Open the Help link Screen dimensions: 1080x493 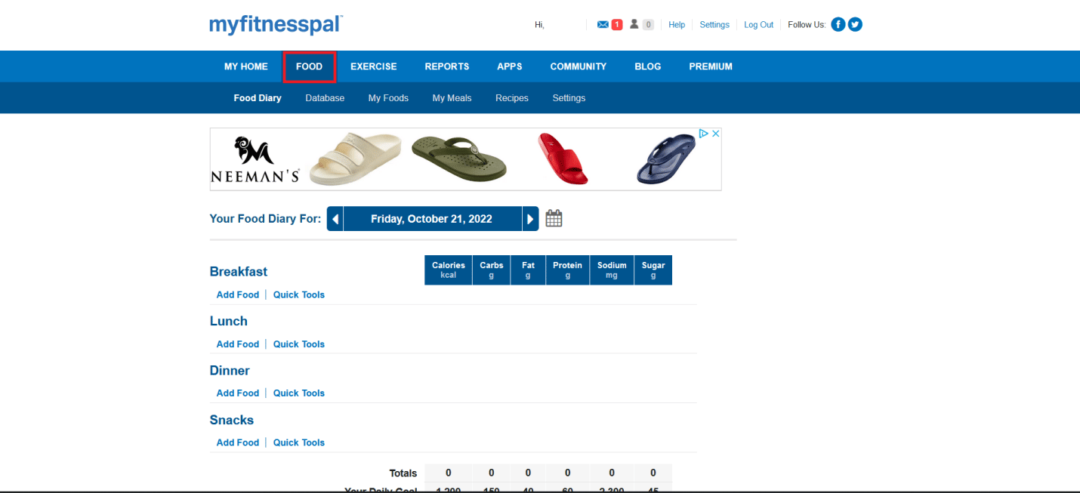677,25
